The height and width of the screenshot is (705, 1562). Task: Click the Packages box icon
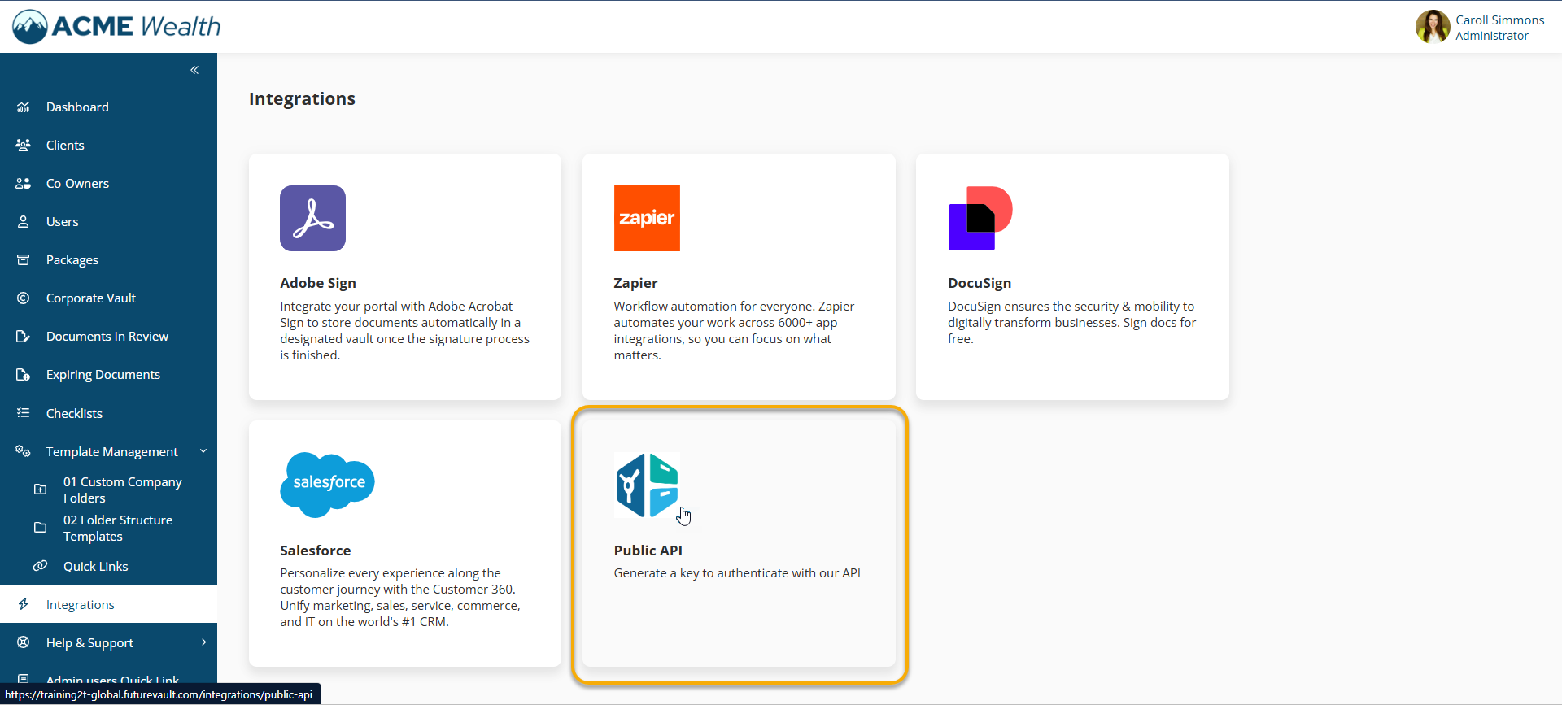click(x=24, y=260)
